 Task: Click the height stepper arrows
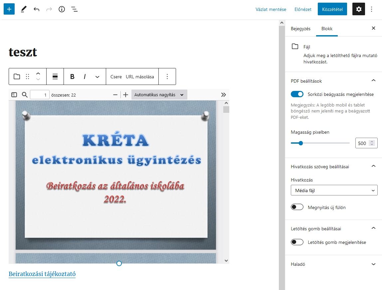tap(372, 143)
